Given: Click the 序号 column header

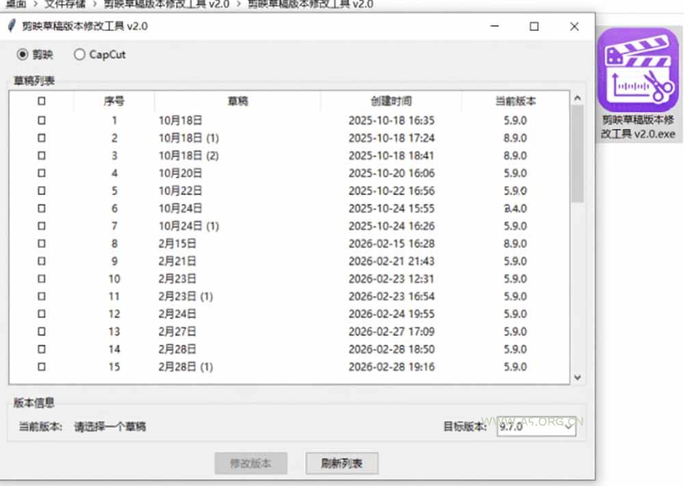Looking at the screenshot, I should [114, 101].
